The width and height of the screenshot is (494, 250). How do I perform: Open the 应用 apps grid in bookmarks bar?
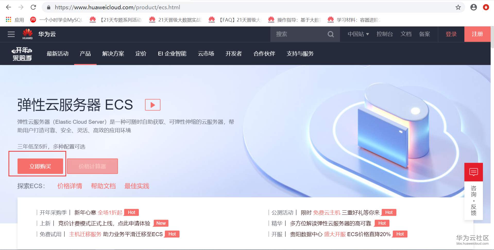tap(15, 20)
